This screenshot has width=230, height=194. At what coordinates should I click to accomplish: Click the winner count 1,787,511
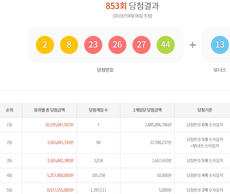tap(98, 190)
